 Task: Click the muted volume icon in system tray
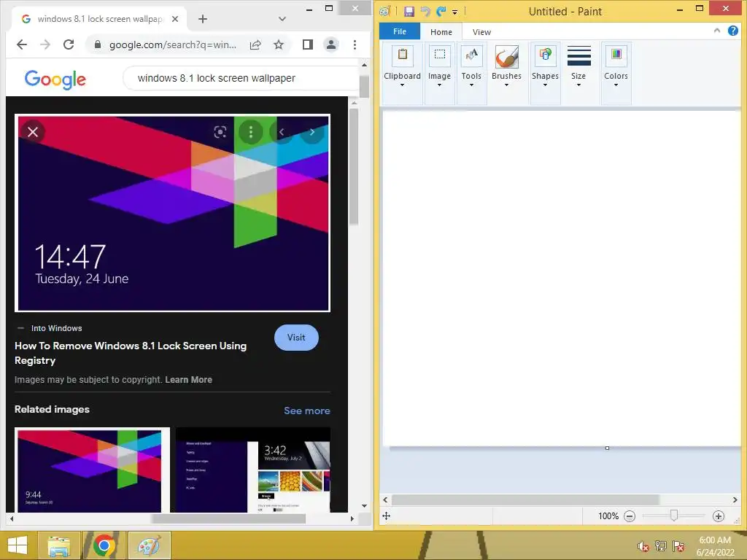point(643,546)
